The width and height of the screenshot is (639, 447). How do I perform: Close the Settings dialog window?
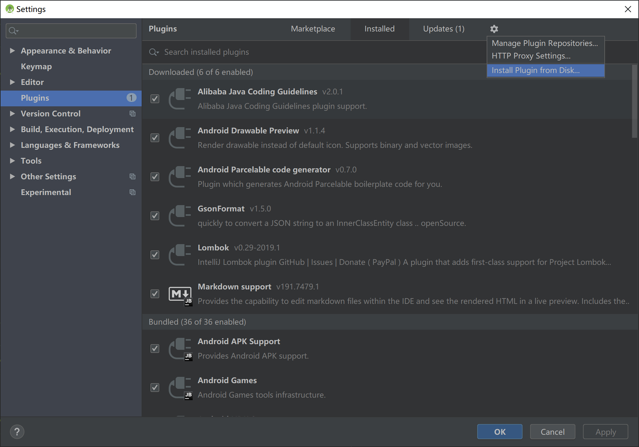pos(628,9)
